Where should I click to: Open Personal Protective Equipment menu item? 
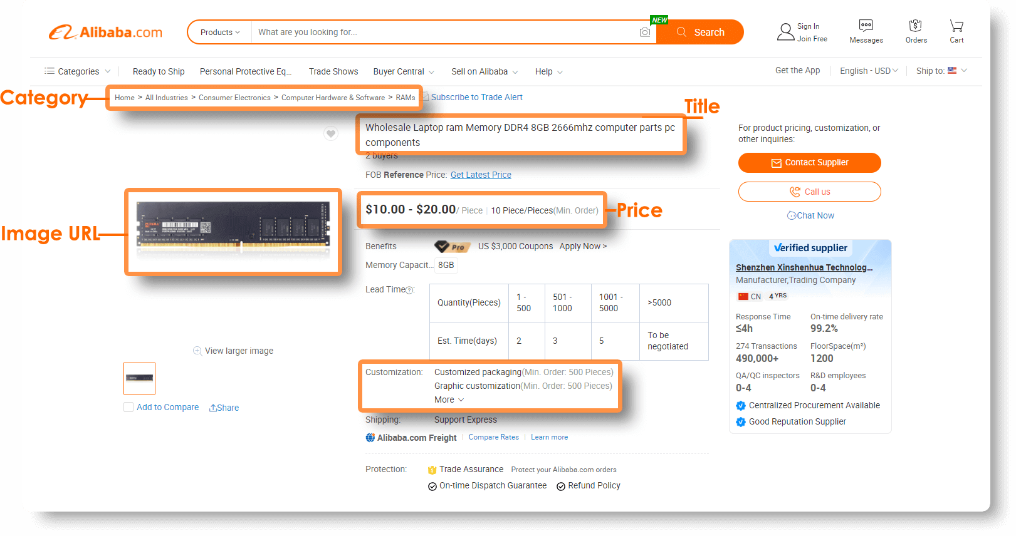pos(246,71)
